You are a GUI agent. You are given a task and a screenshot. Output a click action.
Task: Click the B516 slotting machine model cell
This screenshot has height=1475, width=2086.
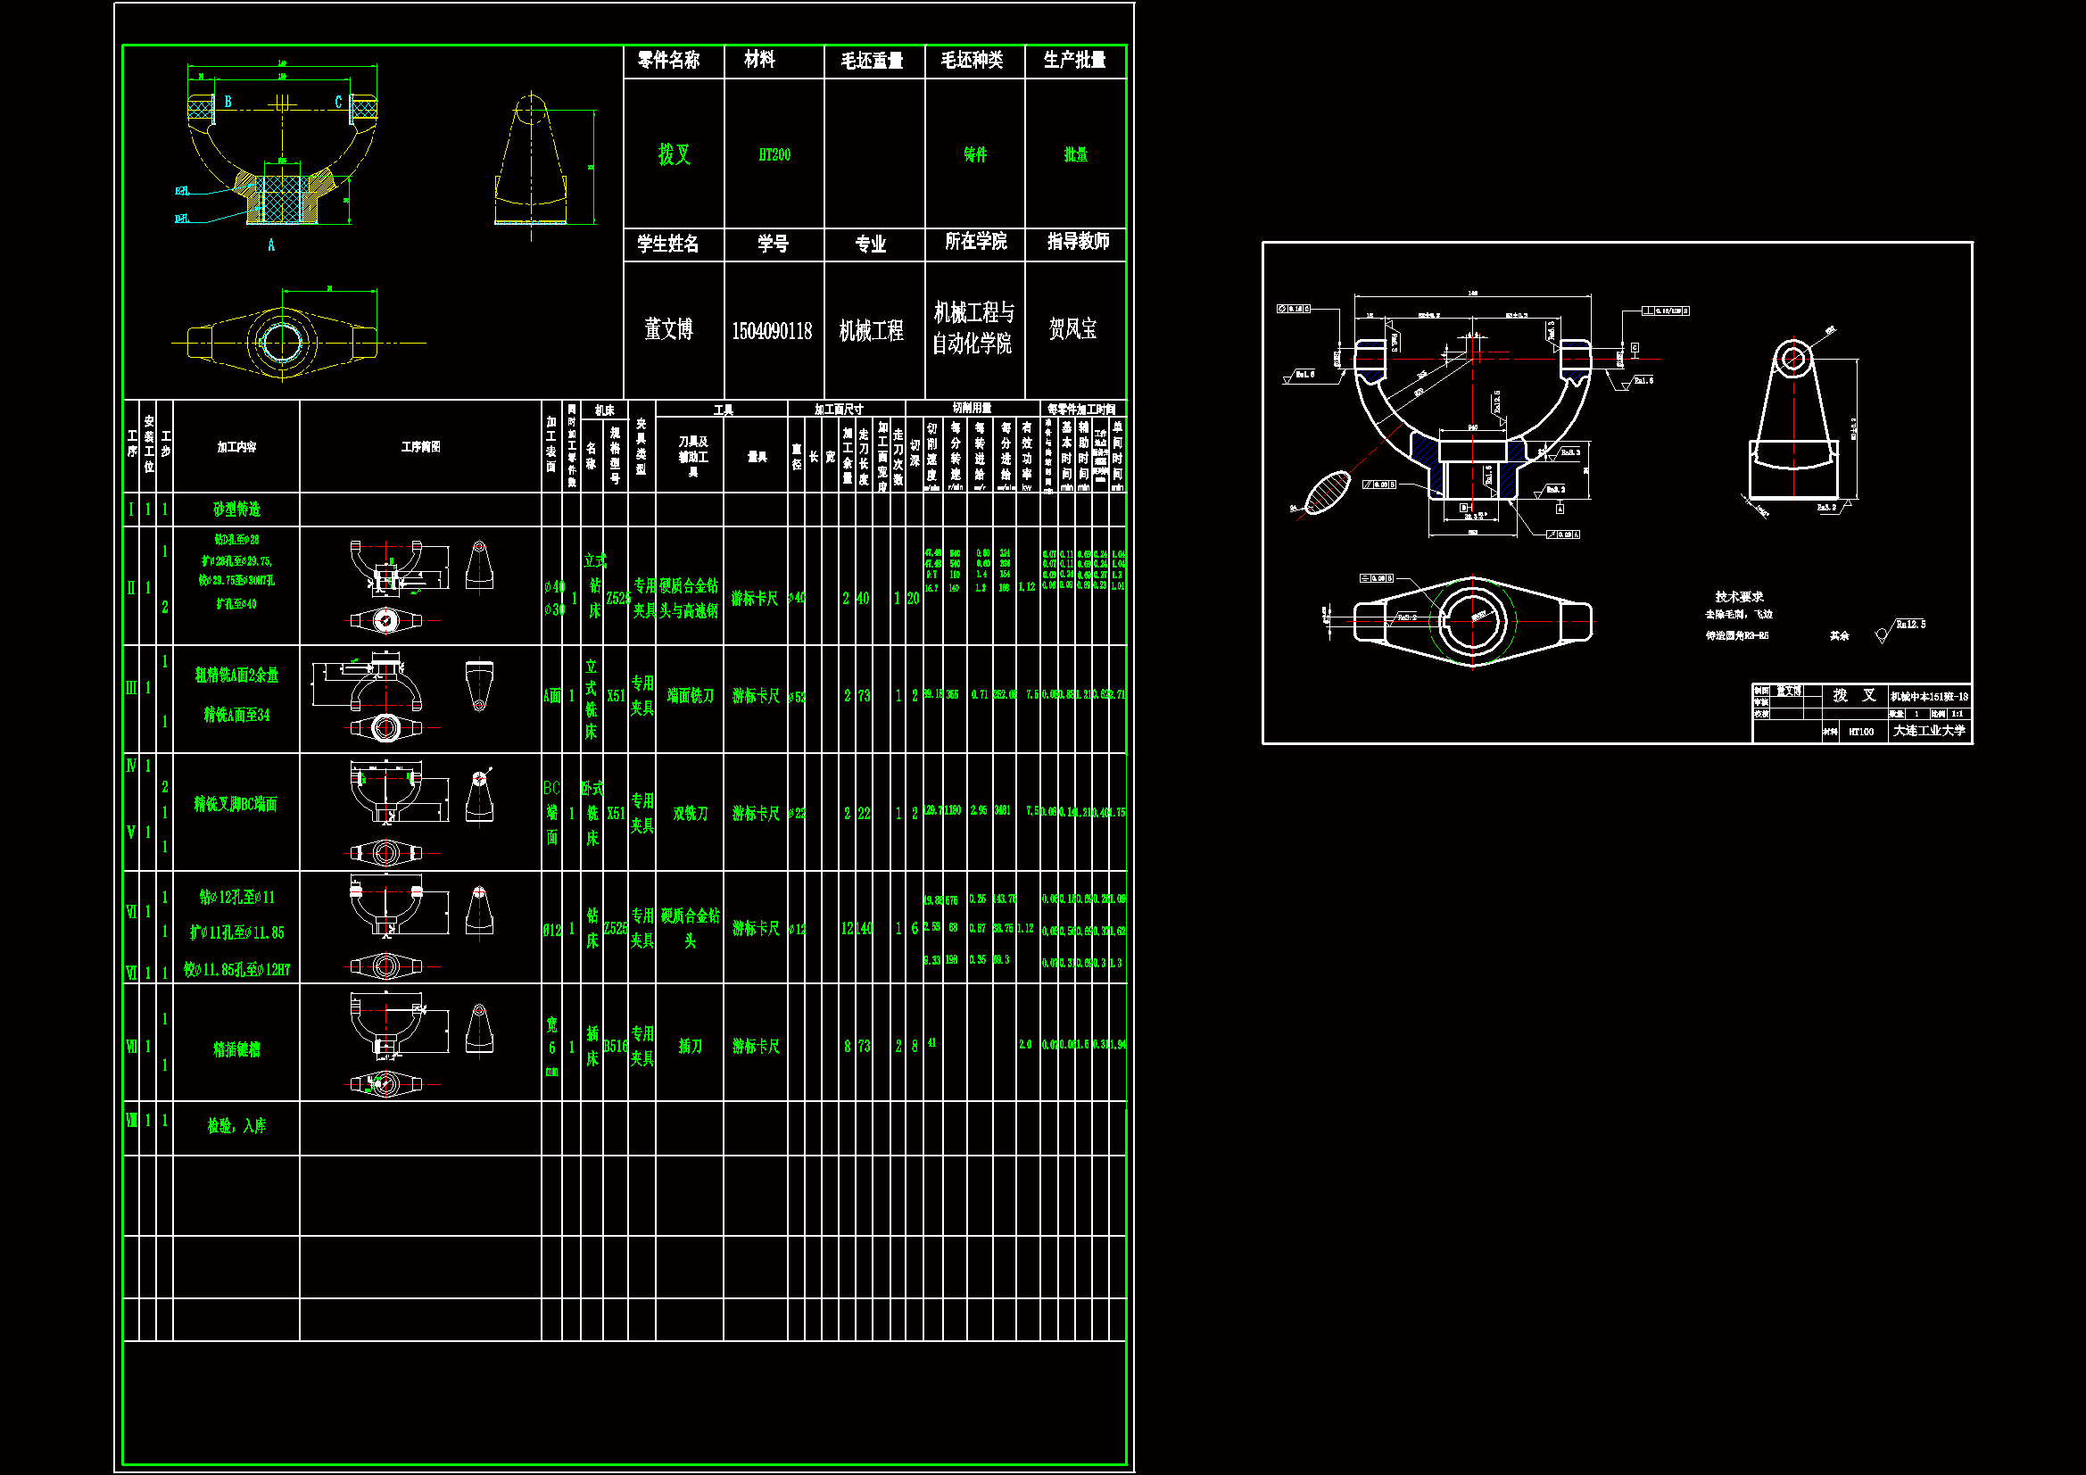pyautogui.click(x=615, y=1046)
